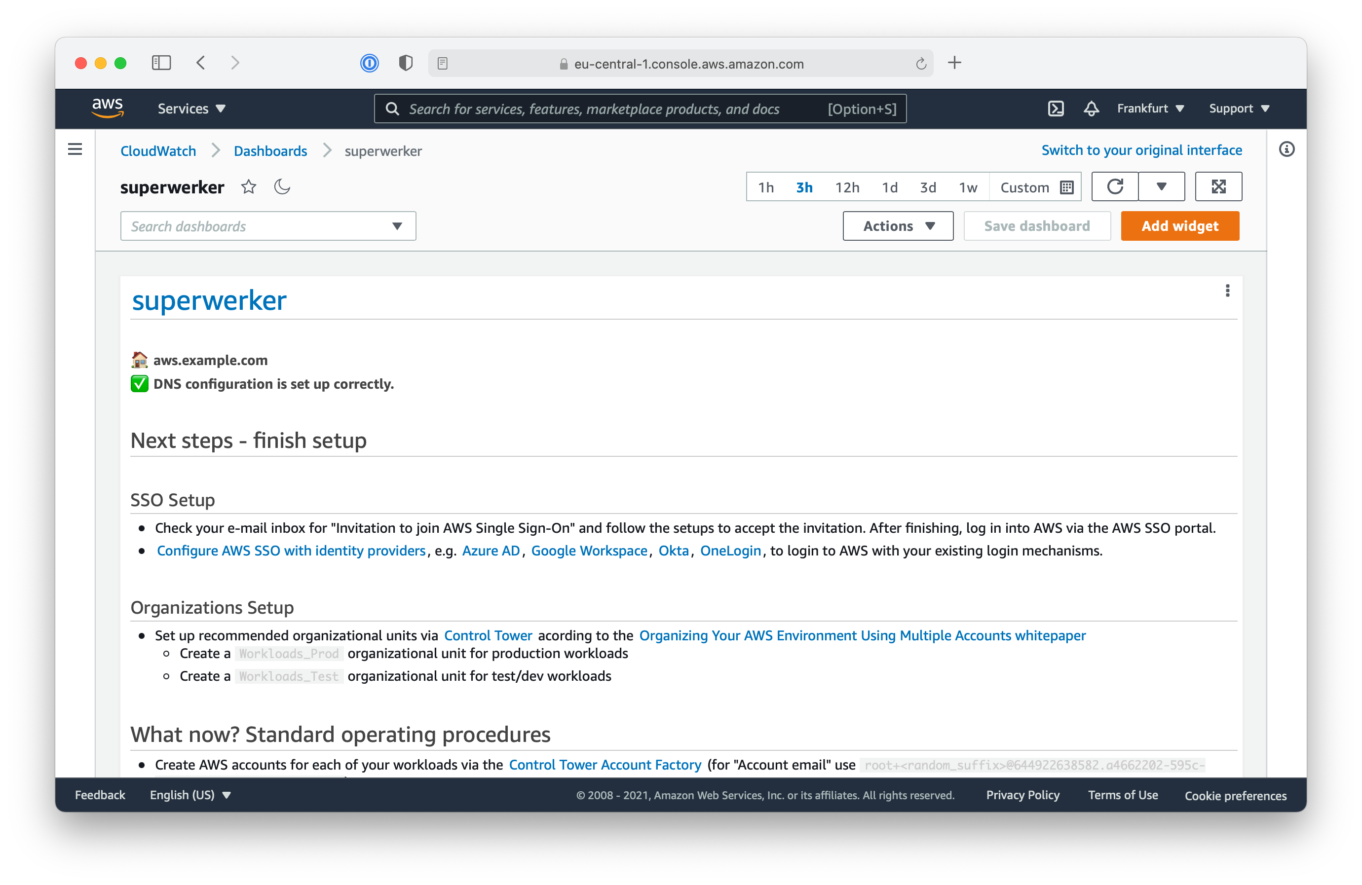Click the Workloads_Prod code text
1362x885 pixels.
coord(289,653)
